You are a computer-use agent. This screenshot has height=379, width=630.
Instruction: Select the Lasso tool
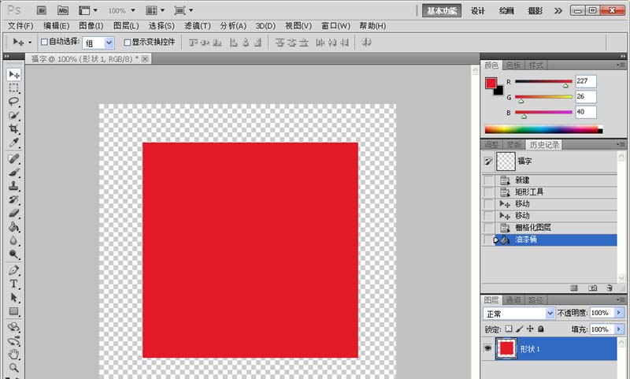(x=13, y=101)
